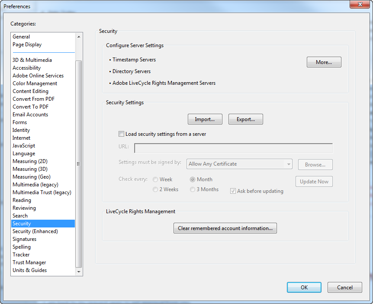Export security settings
Screen dimensions: 373x304
pos(245,119)
